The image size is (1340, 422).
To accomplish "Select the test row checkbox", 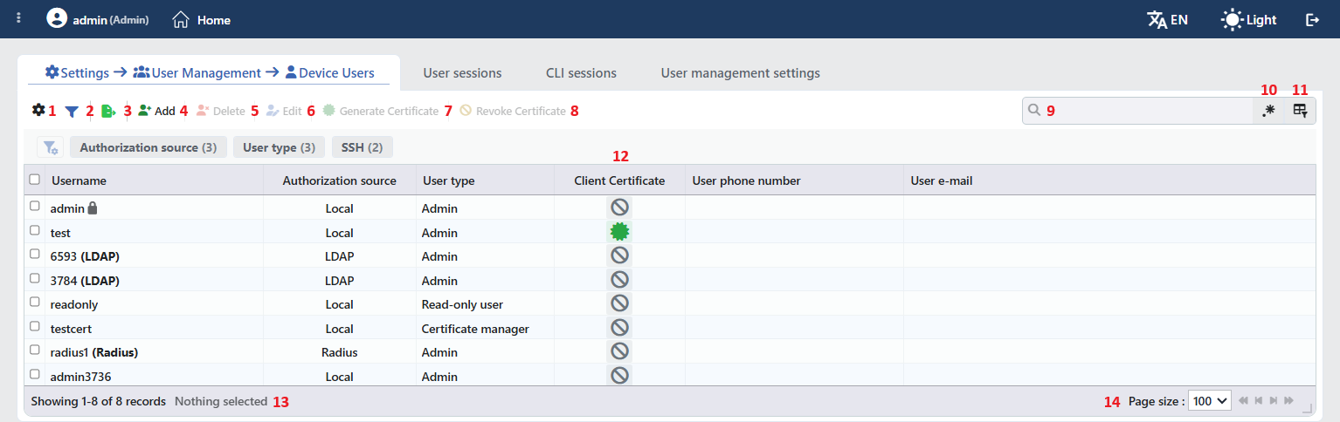I will pos(35,230).
